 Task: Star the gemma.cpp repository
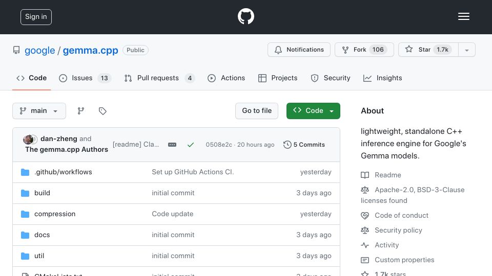[428, 50]
